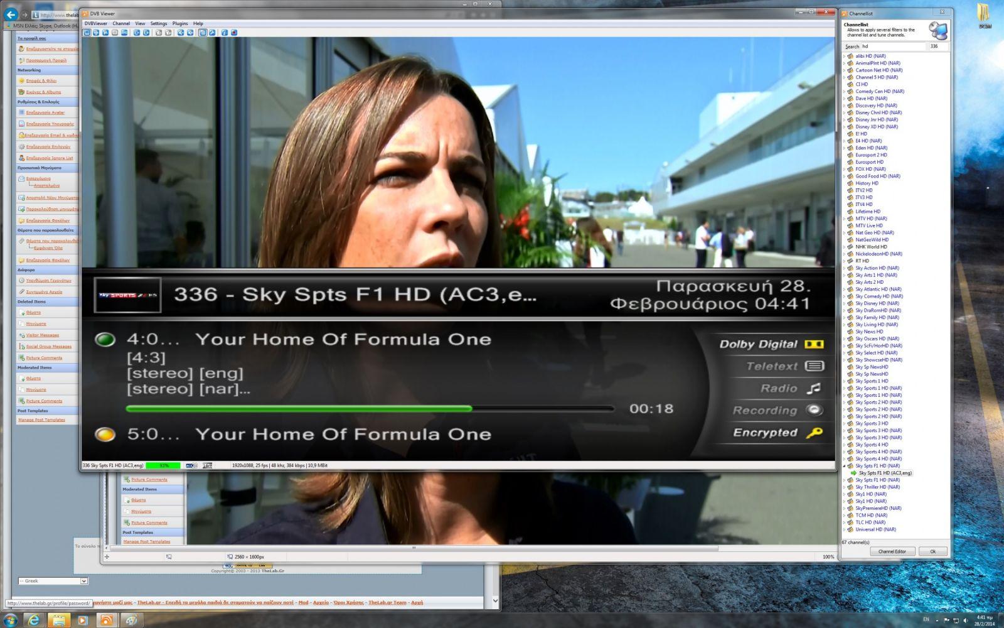Click the orange DVBViewer taskbar icon

pos(107,620)
